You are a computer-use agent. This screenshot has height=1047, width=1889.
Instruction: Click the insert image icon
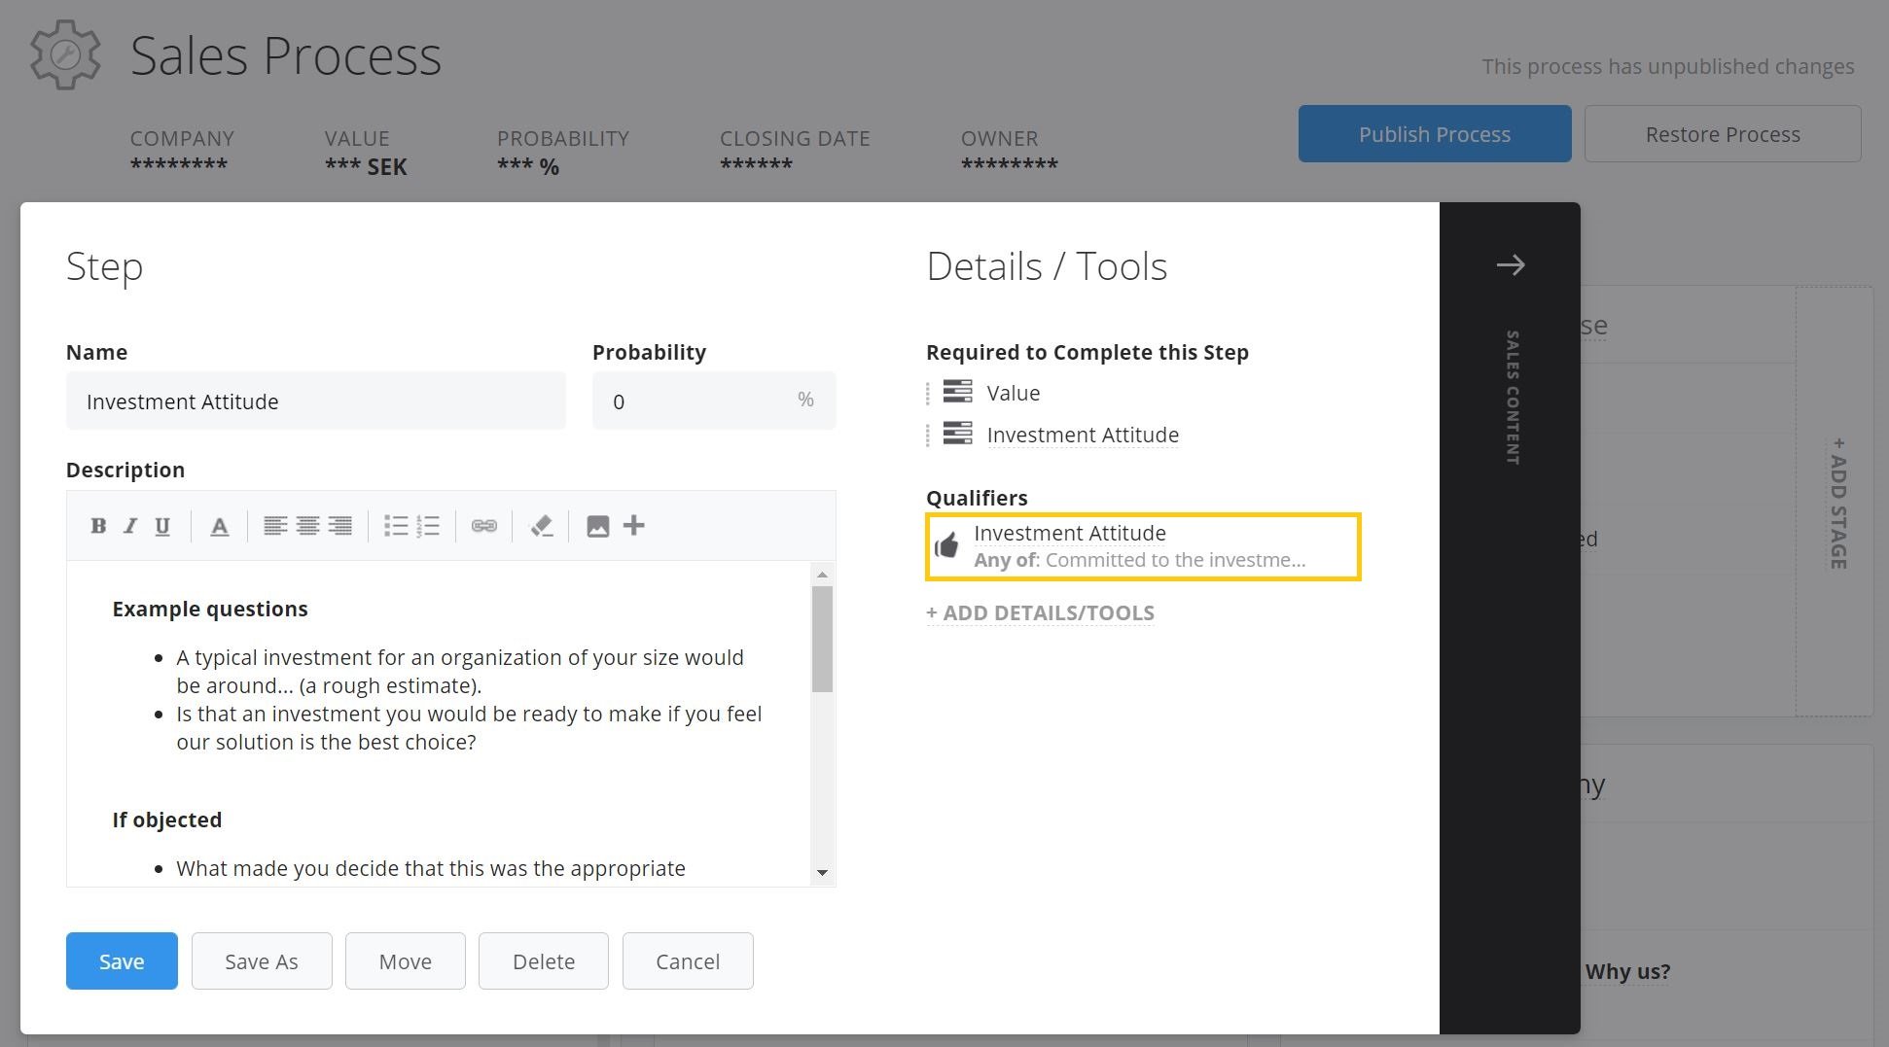click(598, 526)
